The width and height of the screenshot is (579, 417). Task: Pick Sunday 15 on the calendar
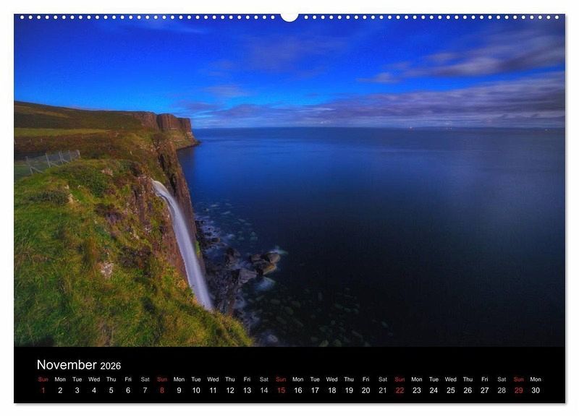[281, 390]
